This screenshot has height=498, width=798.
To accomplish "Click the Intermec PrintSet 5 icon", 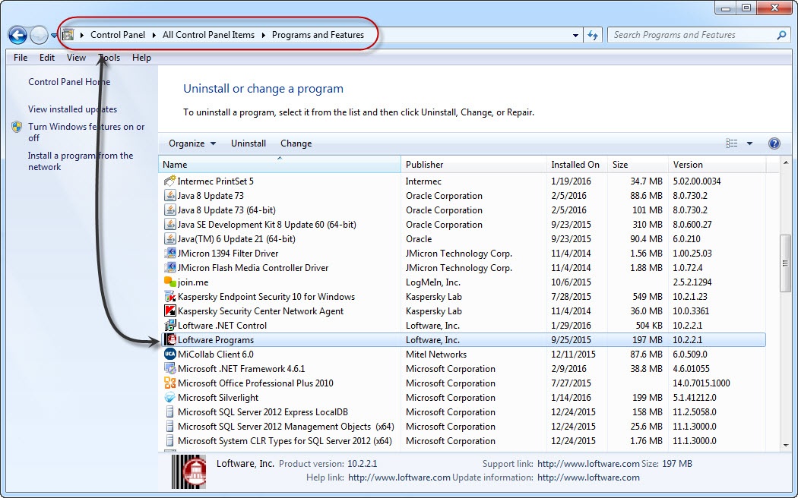I will point(169,181).
